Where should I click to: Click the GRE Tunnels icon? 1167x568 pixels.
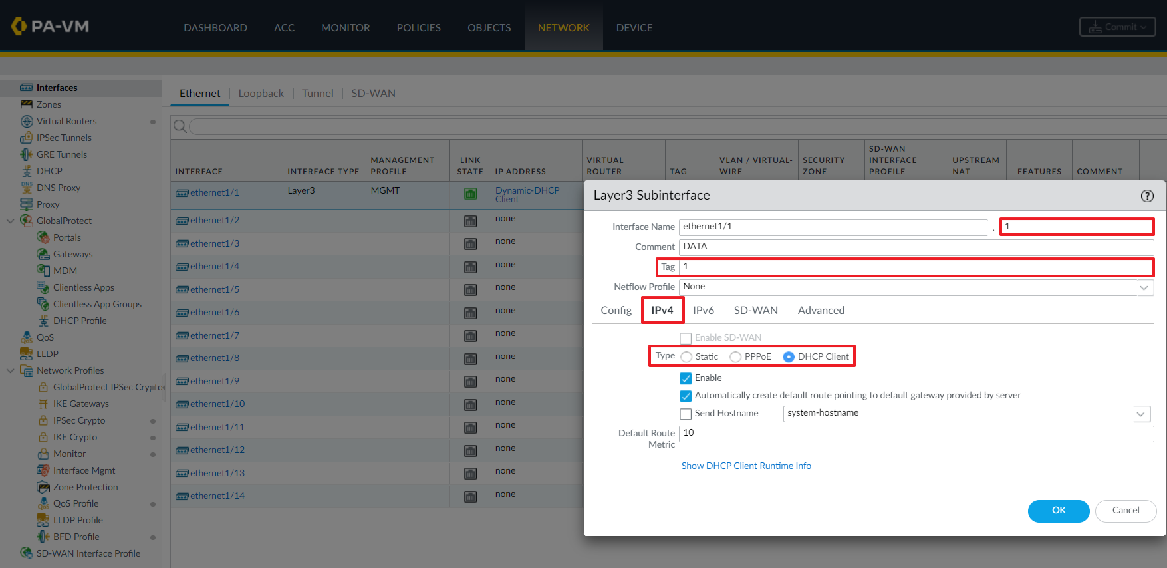27,154
